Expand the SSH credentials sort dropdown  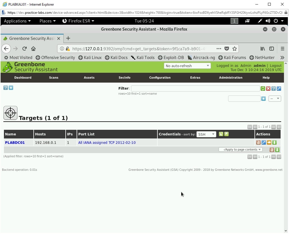[206, 134]
